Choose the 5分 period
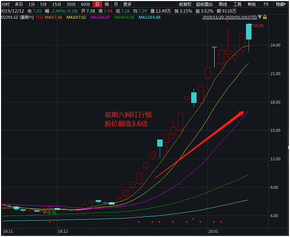 (x=44, y=4)
